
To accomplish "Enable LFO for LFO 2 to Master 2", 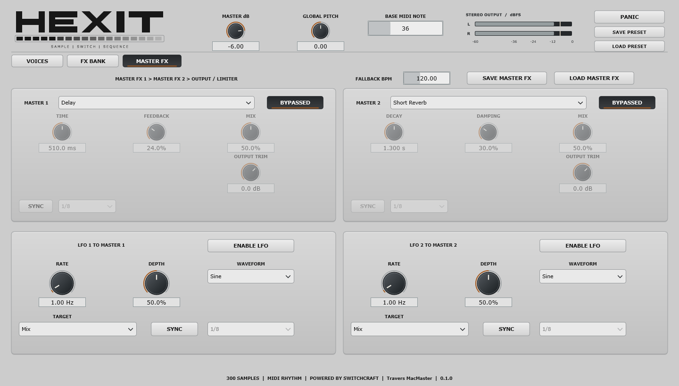I will (x=583, y=246).
